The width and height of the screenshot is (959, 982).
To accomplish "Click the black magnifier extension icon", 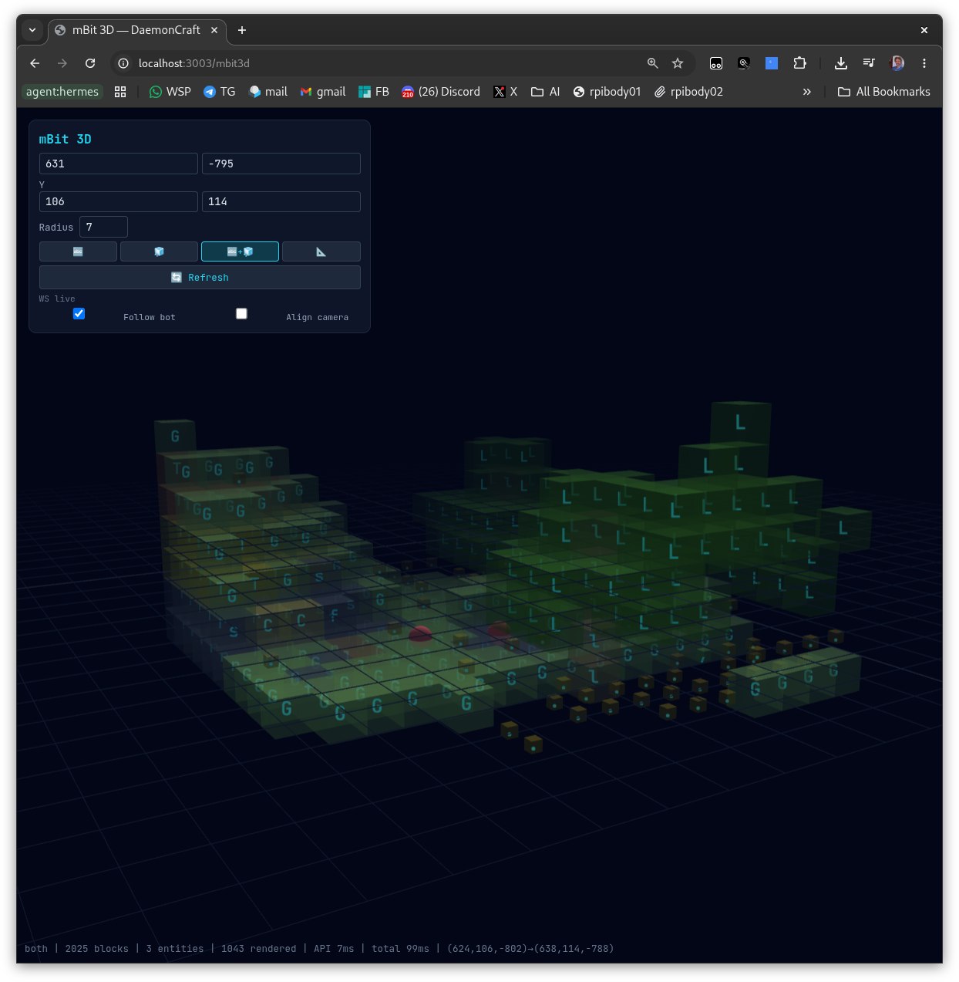I will point(744,63).
